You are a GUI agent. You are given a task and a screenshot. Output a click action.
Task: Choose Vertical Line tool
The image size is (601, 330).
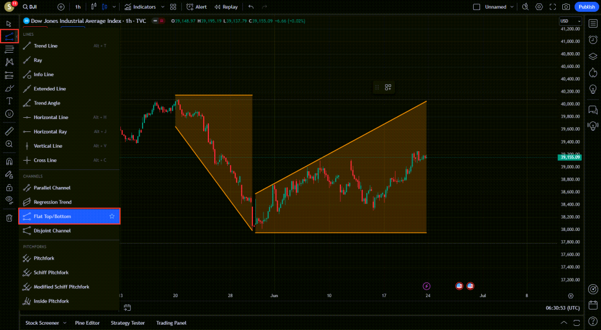(x=69, y=146)
